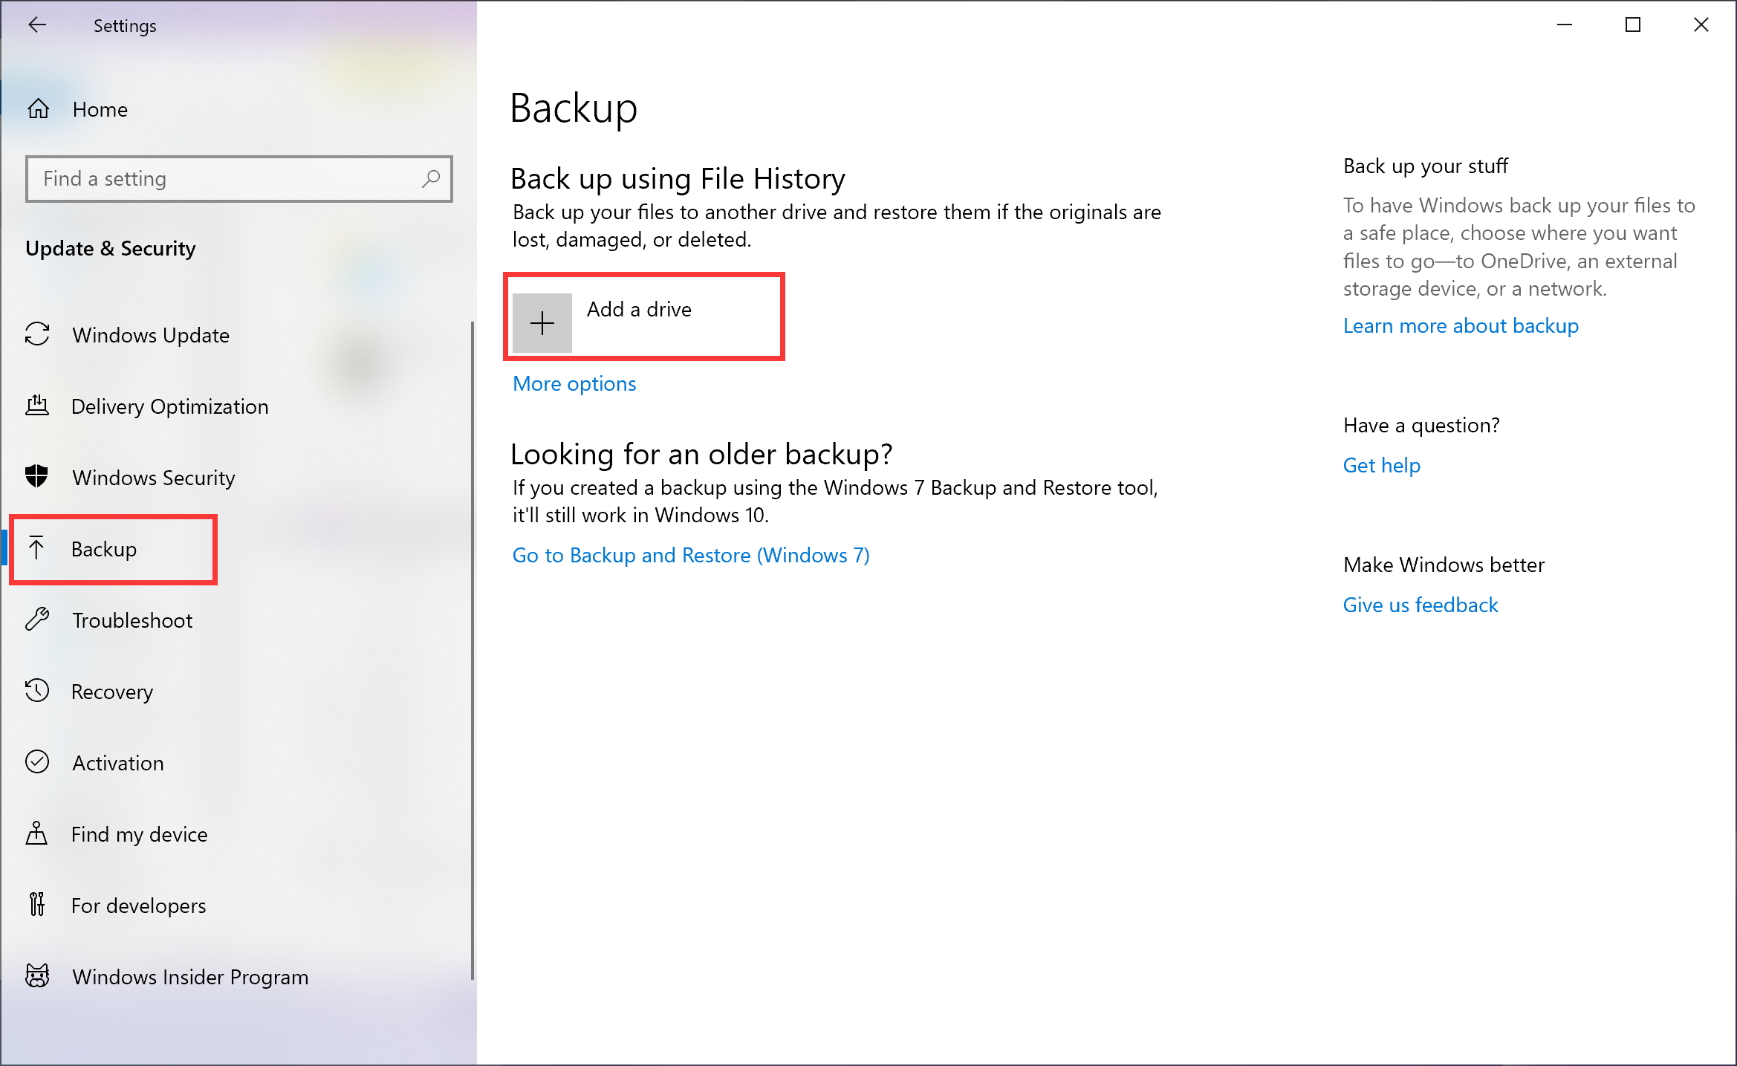
Task: Click the Backup sidebar icon
Action: click(36, 548)
